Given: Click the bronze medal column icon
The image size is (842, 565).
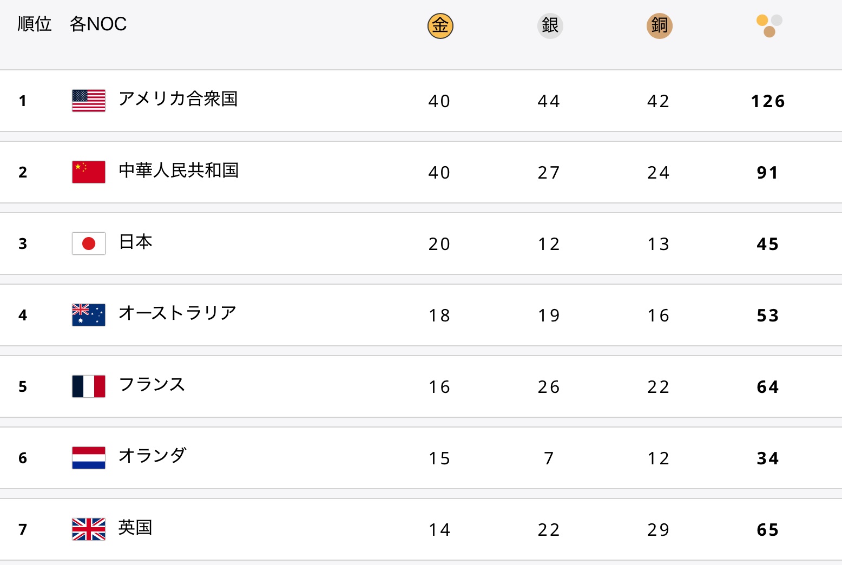Looking at the screenshot, I should [659, 25].
